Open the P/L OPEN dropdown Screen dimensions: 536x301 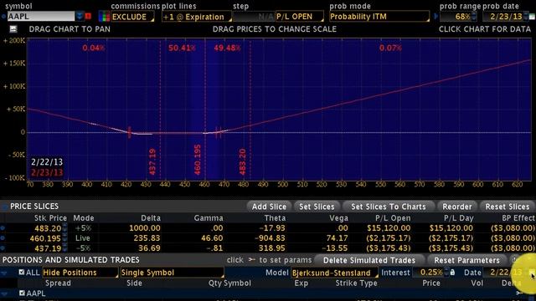(x=300, y=17)
